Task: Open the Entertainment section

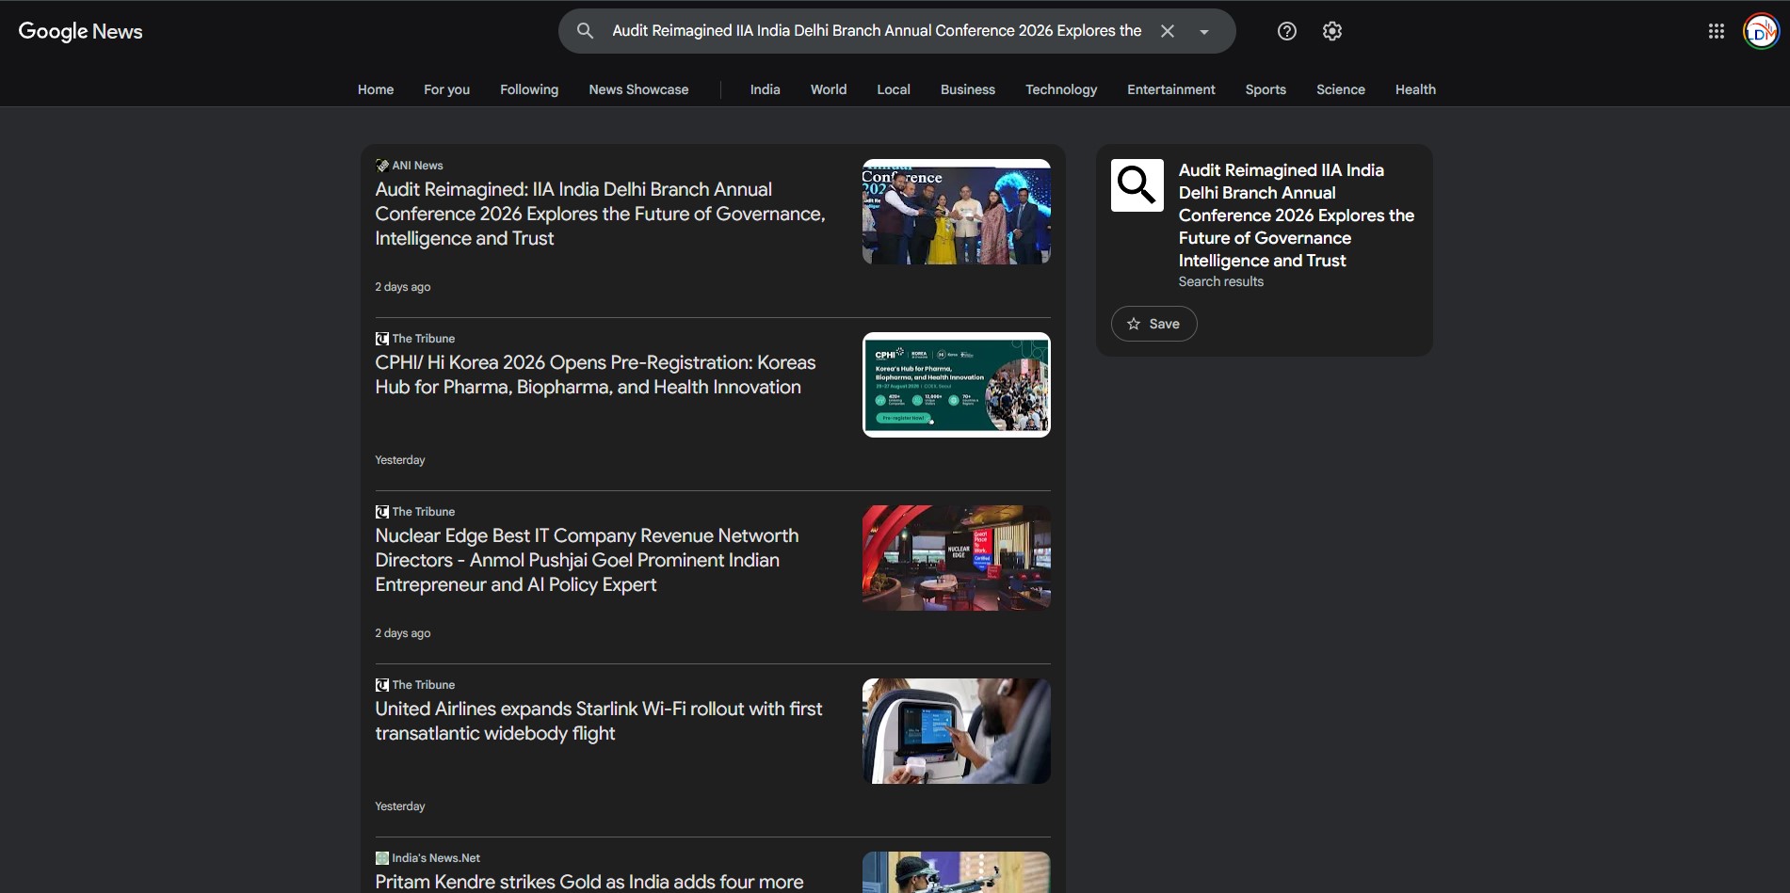Action: coord(1171,89)
